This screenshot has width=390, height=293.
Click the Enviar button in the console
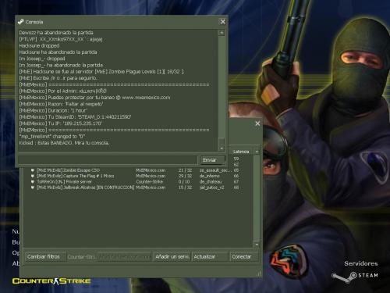pos(213,160)
